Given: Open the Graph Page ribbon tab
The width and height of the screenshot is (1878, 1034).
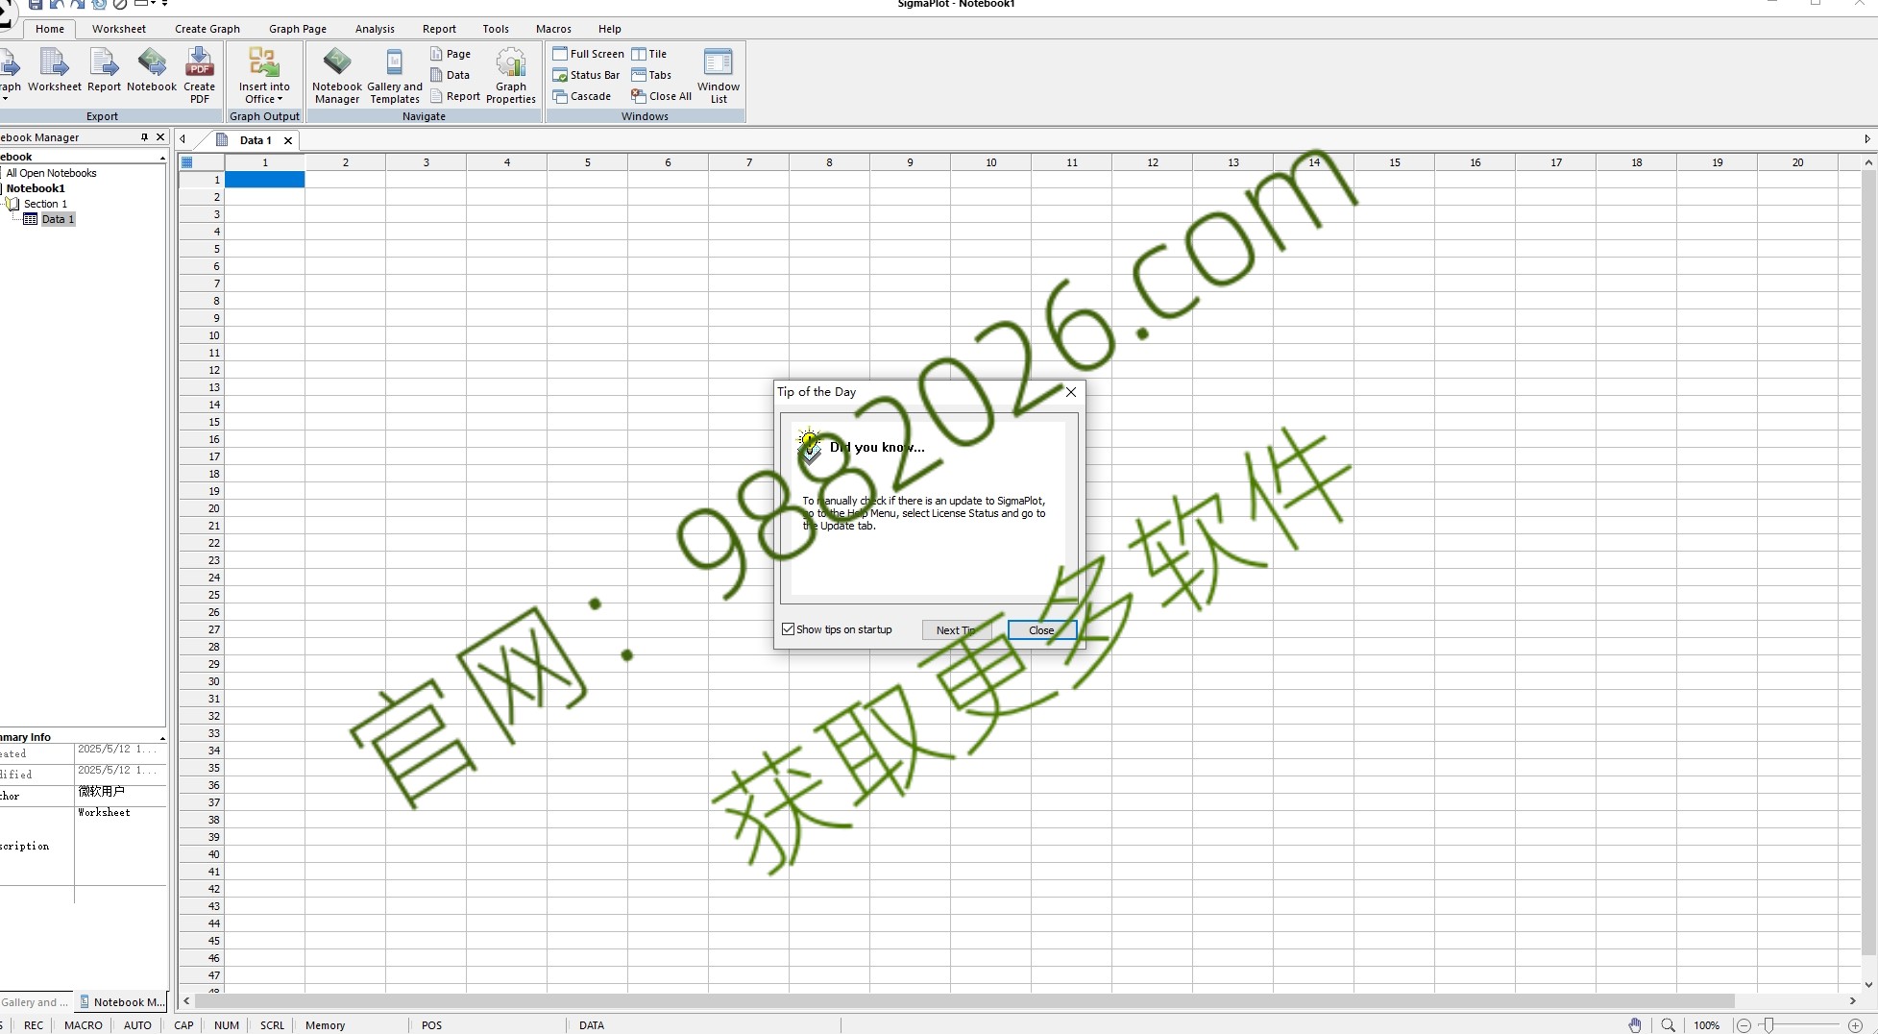Looking at the screenshot, I should coord(298,29).
